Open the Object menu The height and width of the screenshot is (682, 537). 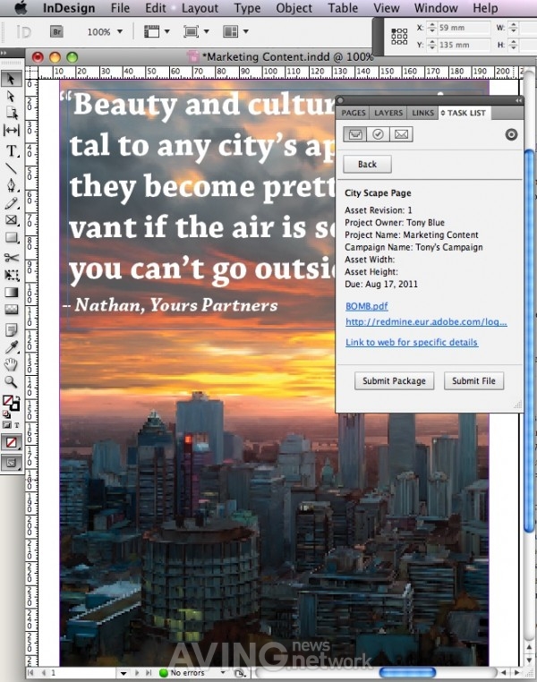294,8
